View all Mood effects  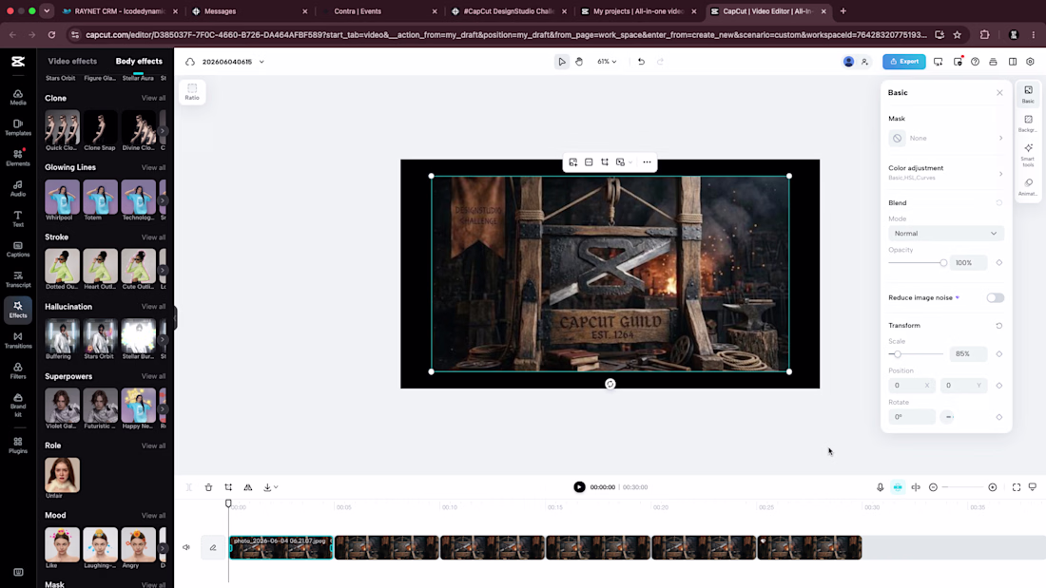pyautogui.click(x=153, y=516)
